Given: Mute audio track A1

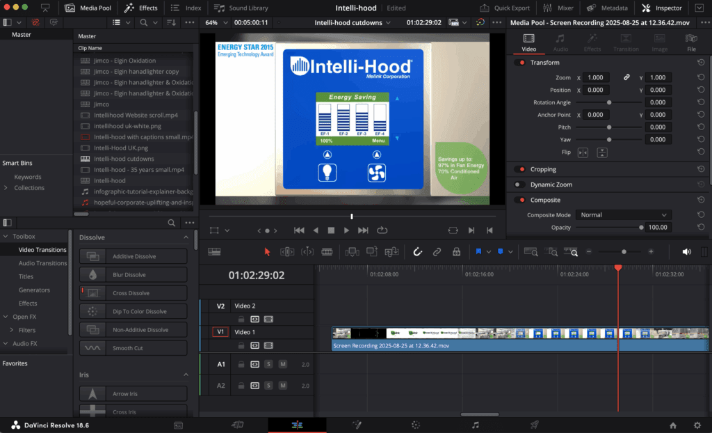Looking at the screenshot, I should pyautogui.click(x=283, y=364).
